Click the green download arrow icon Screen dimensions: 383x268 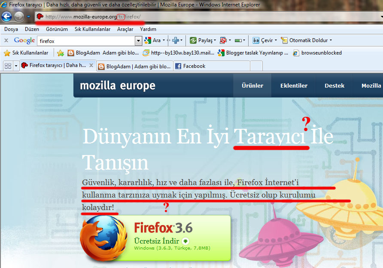(185, 241)
